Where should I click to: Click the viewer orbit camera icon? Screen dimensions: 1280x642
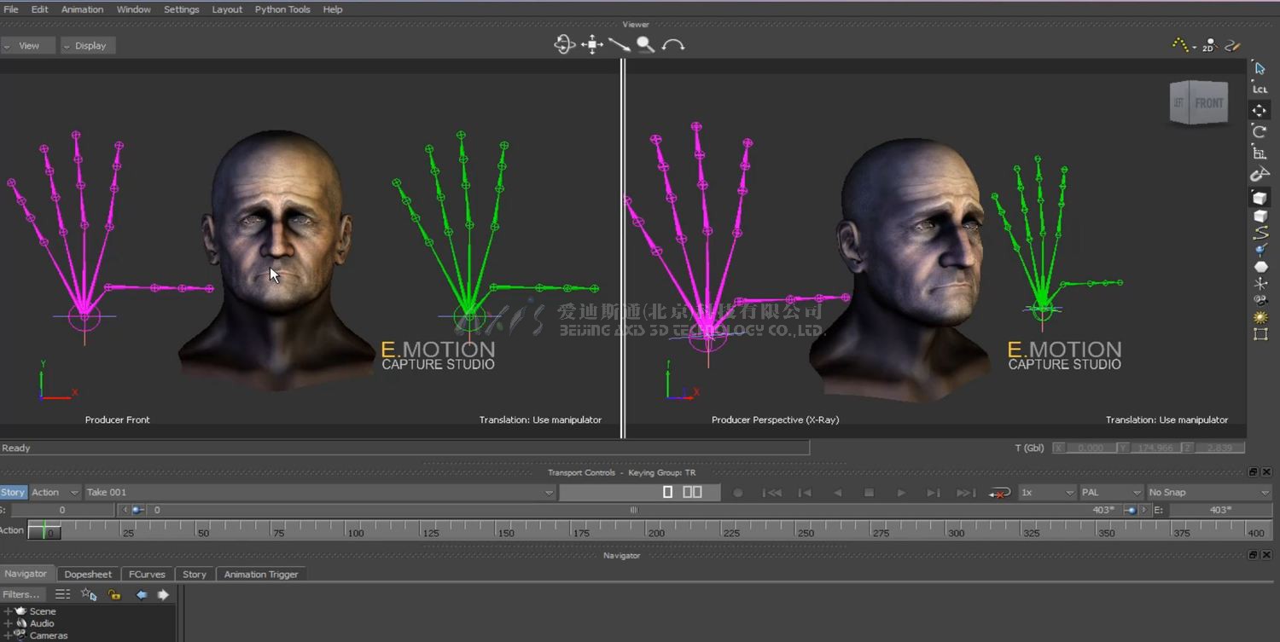[x=564, y=45]
